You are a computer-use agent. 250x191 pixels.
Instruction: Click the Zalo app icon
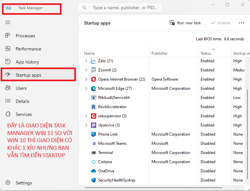(93, 61)
